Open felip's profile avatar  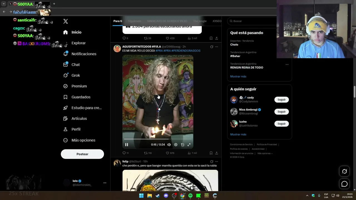tap(117, 163)
